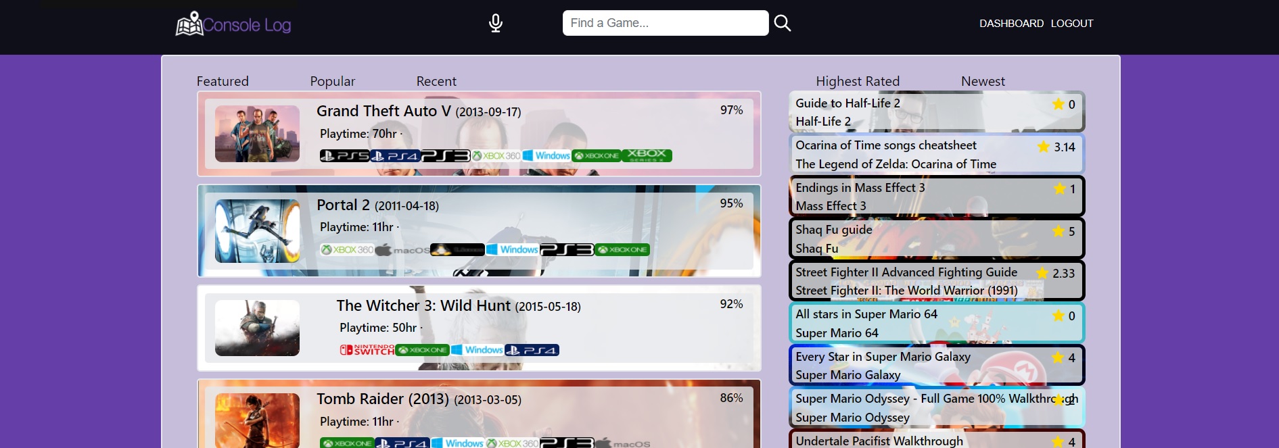1279x448 pixels.
Task: Click the LOGOUT link
Action: pos(1072,24)
